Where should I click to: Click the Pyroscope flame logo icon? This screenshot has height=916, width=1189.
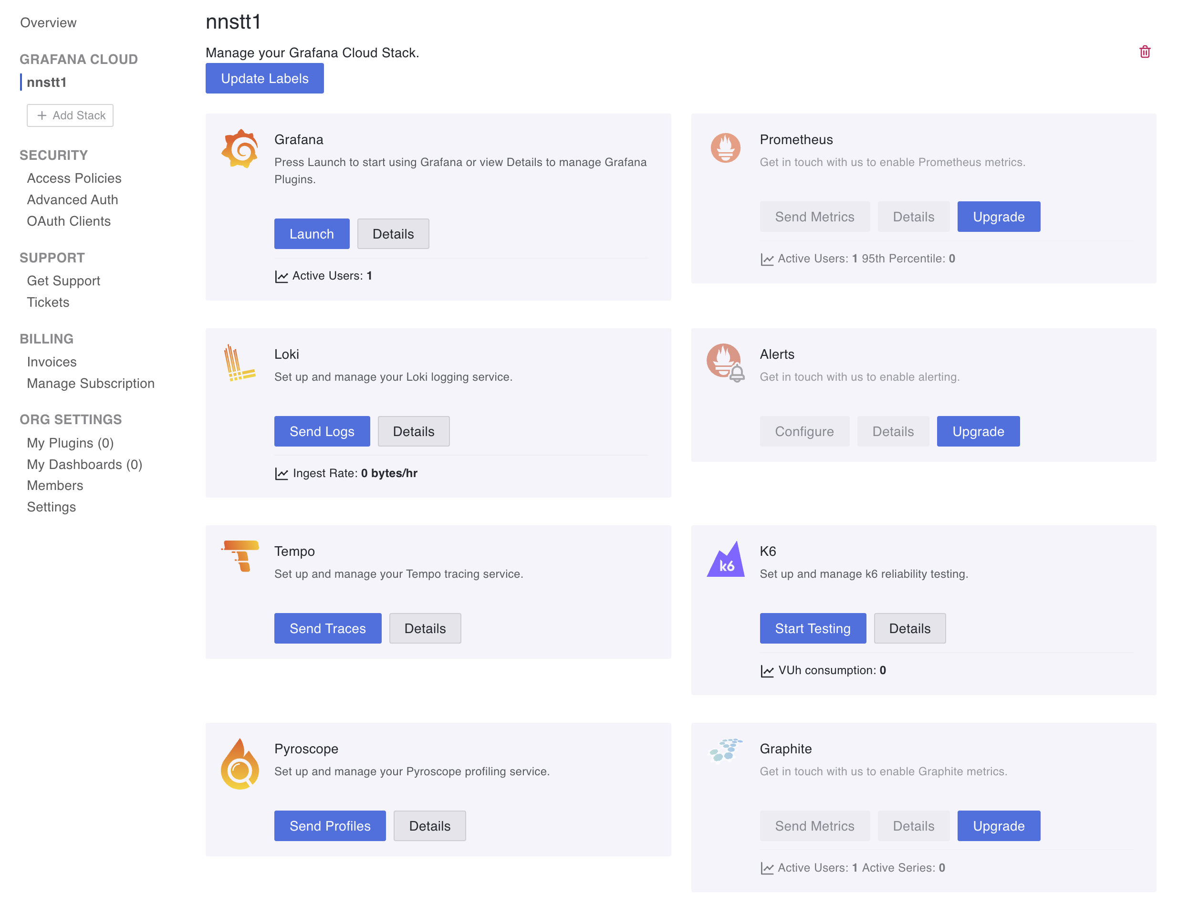pyautogui.click(x=240, y=764)
